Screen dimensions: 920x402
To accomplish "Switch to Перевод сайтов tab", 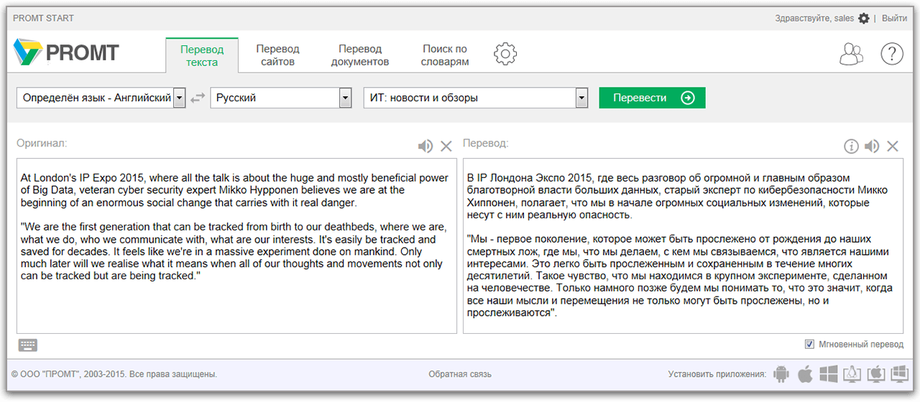I will click(277, 55).
